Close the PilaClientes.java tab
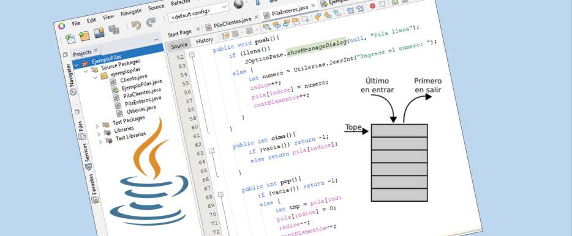 click(257, 17)
